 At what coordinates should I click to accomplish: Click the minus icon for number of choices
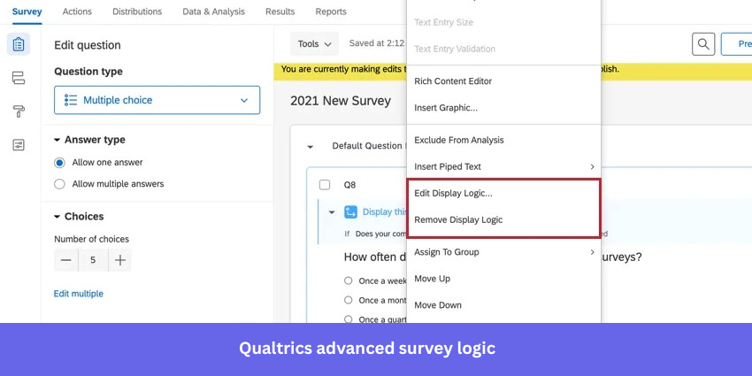click(x=66, y=260)
